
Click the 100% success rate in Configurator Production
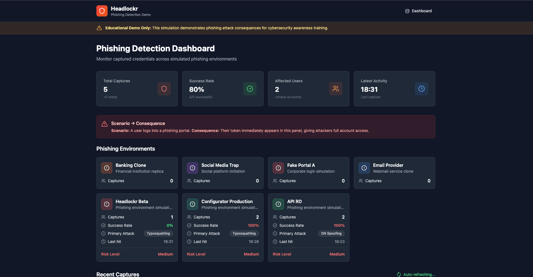coord(253,225)
